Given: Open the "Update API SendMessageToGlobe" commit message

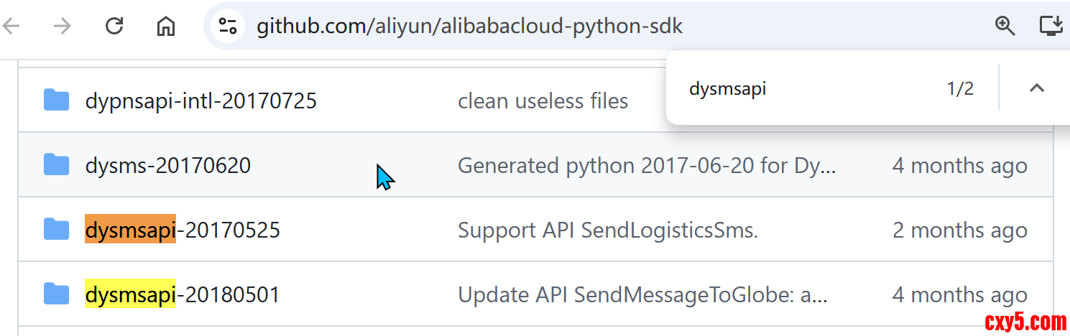Looking at the screenshot, I should tap(643, 295).
